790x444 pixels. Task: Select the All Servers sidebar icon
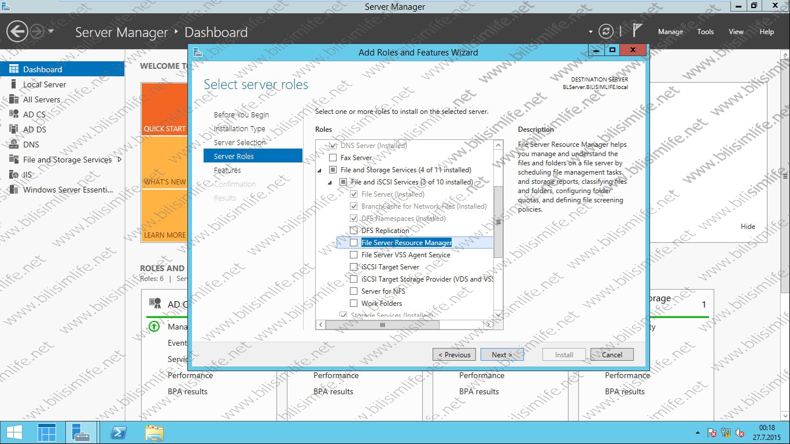click(x=13, y=99)
